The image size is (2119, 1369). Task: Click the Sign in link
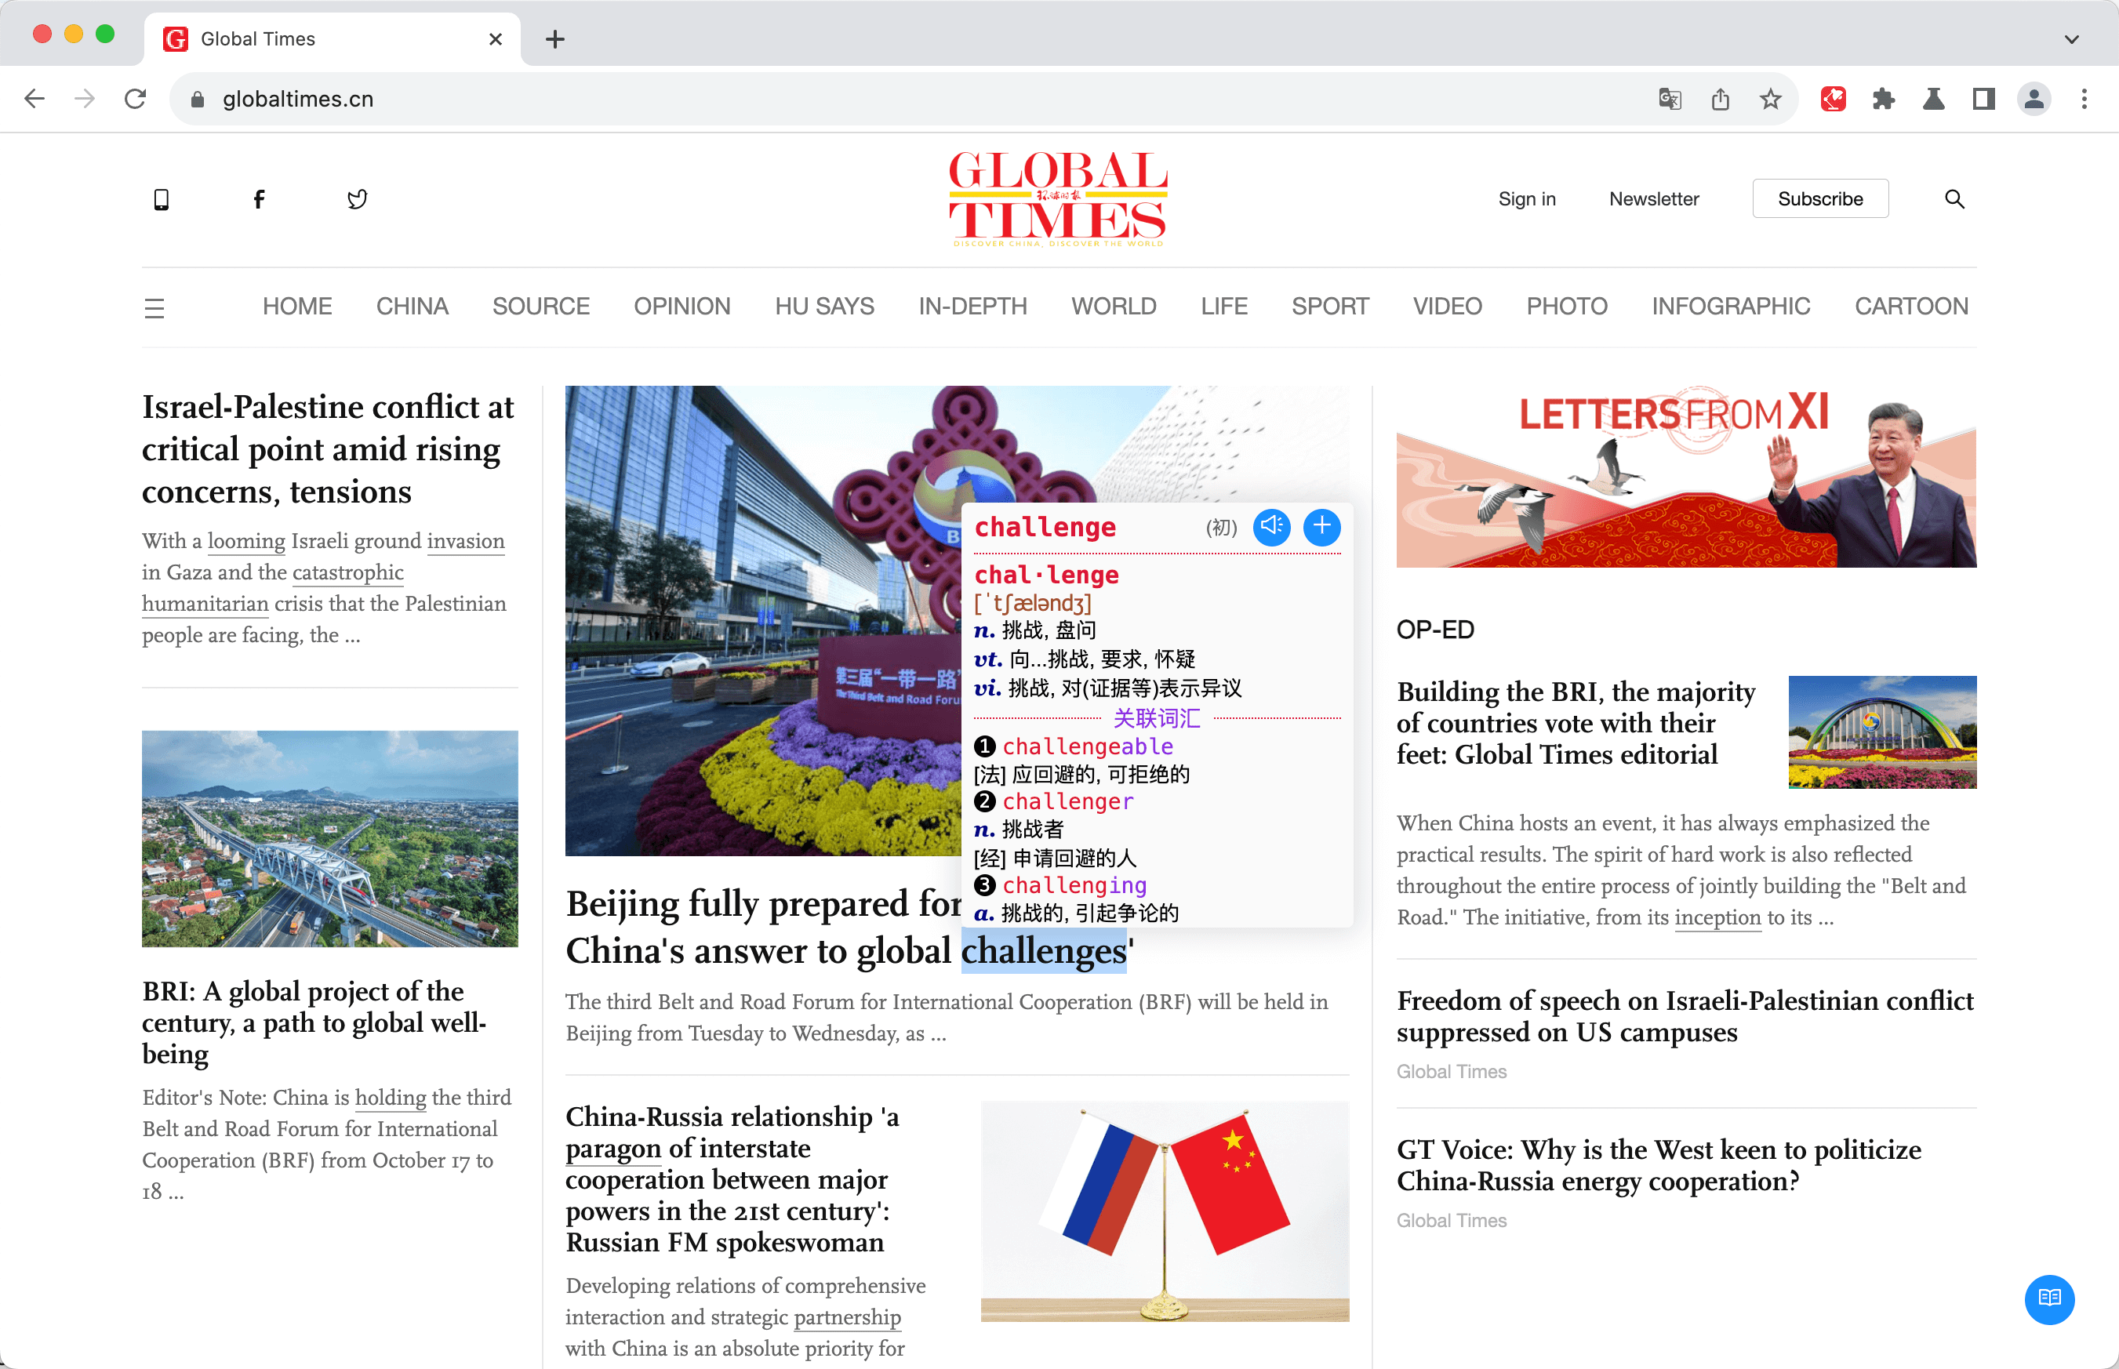pos(1526,198)
